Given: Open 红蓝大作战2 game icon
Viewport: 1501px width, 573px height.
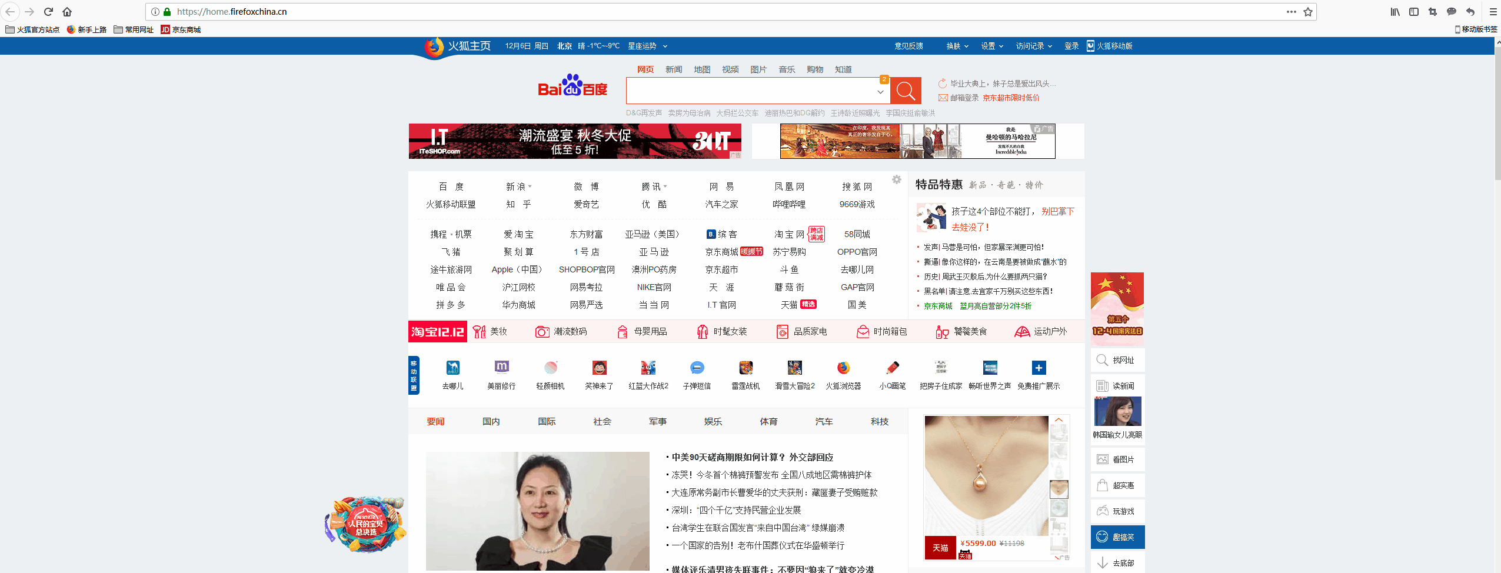Looking at the screenshot, I should (x=648, y=368).
